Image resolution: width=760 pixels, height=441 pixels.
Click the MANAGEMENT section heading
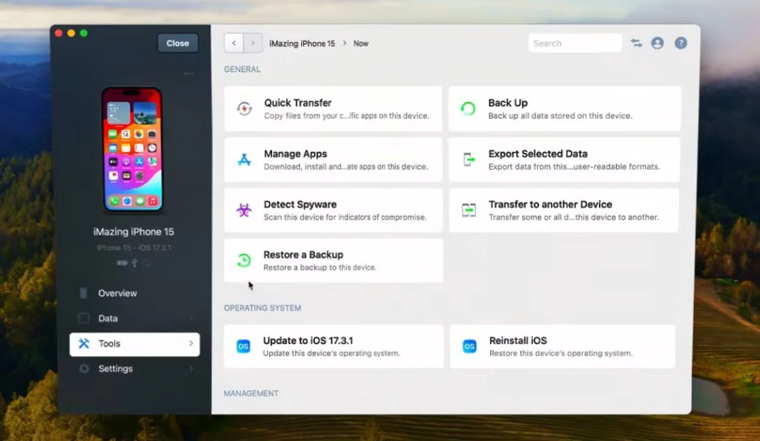[x=251, y=393]
